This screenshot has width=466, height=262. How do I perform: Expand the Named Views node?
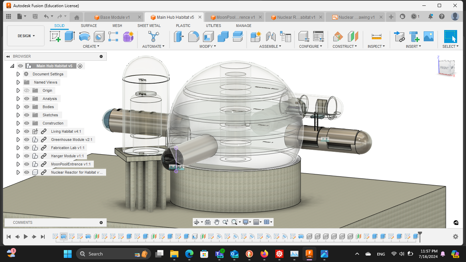18,82
